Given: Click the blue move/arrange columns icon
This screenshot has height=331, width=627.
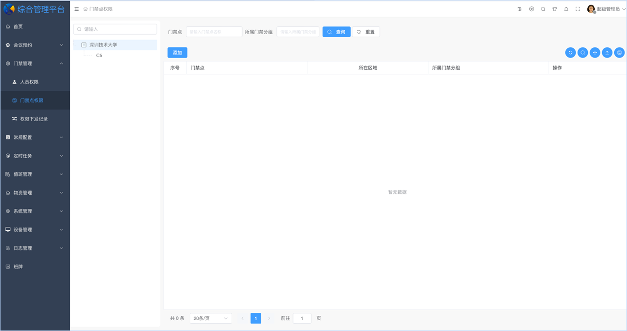Looking at the screenshot, I should tap(595, 52).
